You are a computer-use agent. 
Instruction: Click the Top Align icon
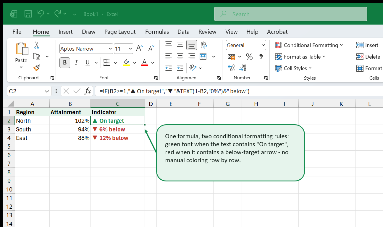(x=169, y=45)
